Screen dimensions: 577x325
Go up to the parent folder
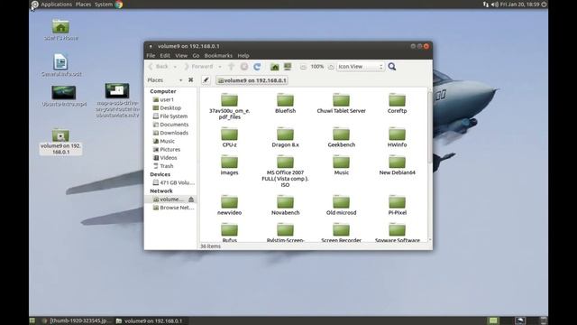[x=231, y=67]
